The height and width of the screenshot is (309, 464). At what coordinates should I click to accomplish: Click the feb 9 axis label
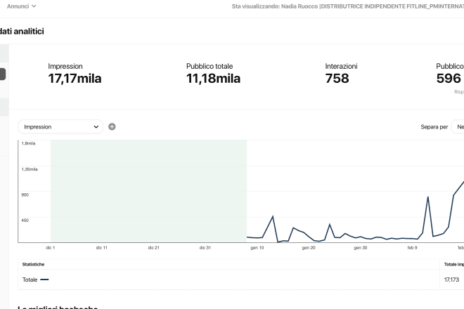click(412, 248)
